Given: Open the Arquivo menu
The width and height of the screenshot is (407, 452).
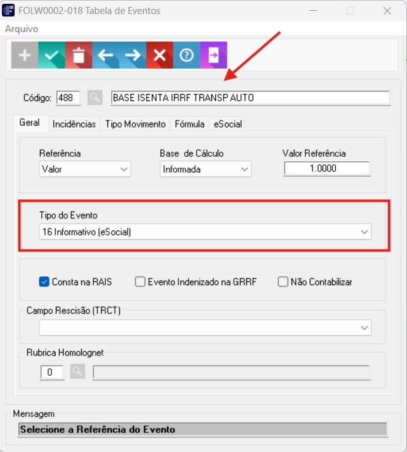Looking at the screenshot, I should click(22, 29).
